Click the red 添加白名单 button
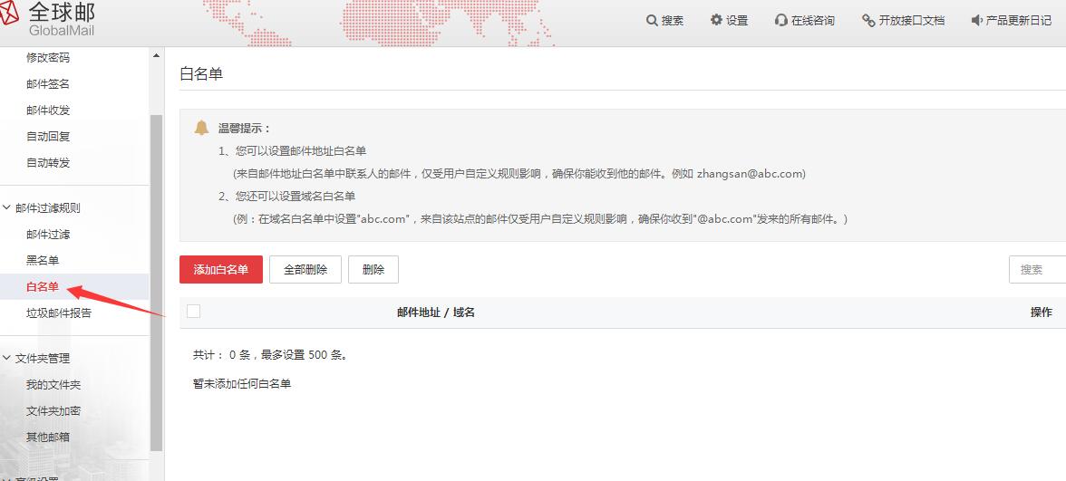This screenshot has width=1066, height=481. (x=221, y=269)
